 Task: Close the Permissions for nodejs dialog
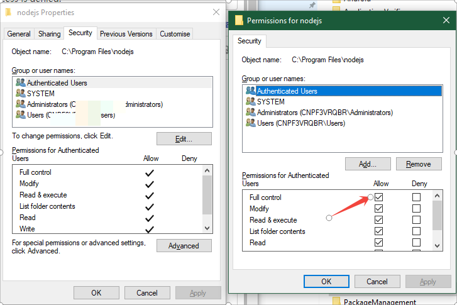coord(446,20)
